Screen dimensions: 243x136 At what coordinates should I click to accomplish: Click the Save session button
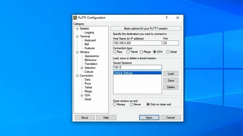[x=171, y=80]
